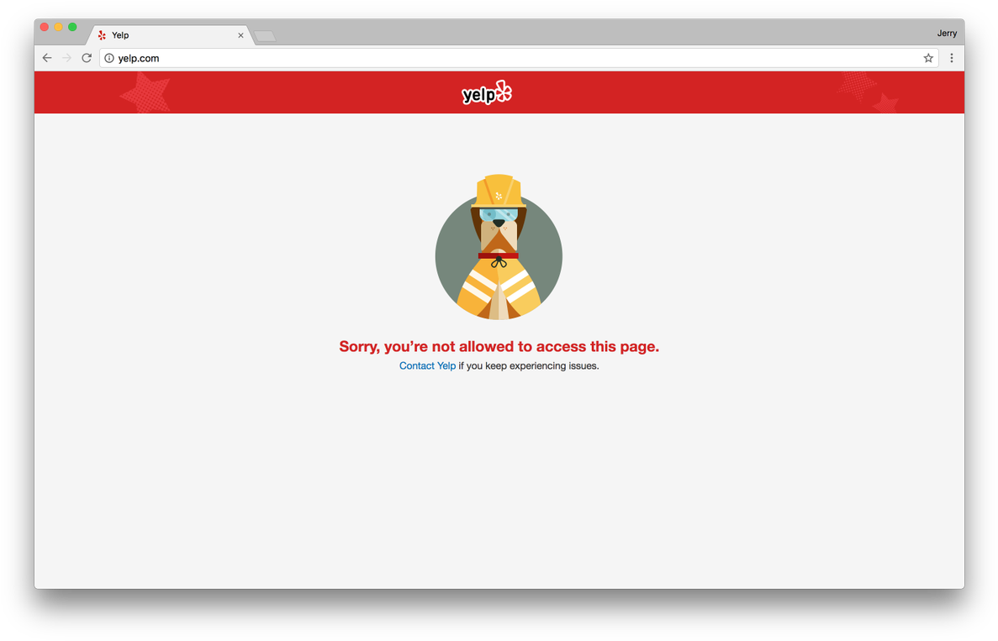Reload the yelp.com page
The width and height of the screenshot is (998, 641).
(x=87, y=58)
